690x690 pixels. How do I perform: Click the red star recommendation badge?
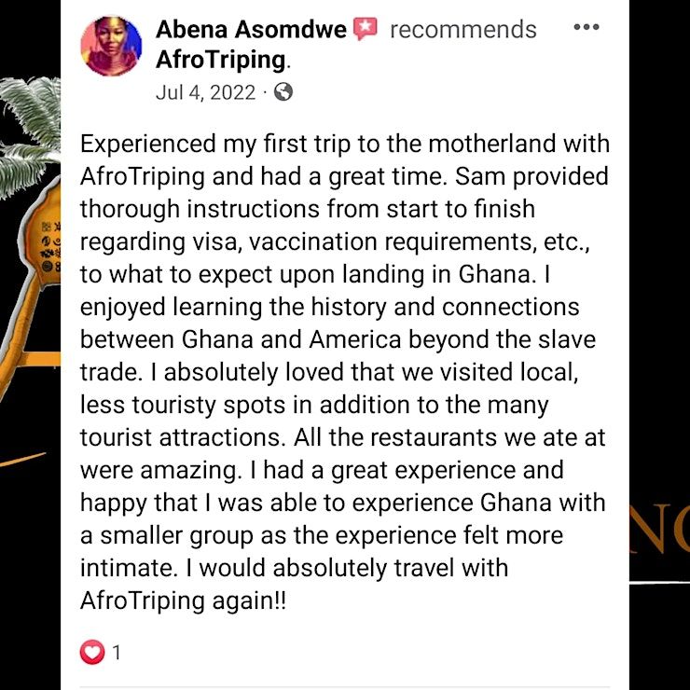point(365,30)
